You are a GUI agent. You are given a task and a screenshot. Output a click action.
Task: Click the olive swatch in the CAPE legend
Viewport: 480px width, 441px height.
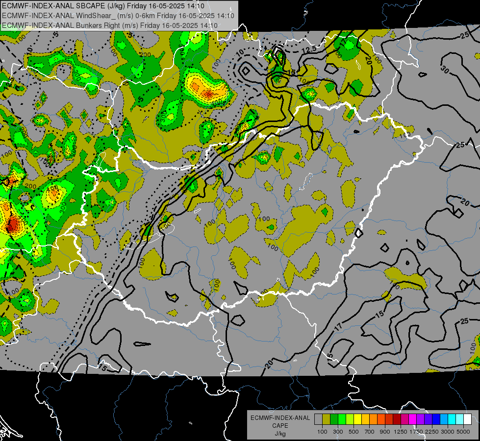click(x=327, y=419)
